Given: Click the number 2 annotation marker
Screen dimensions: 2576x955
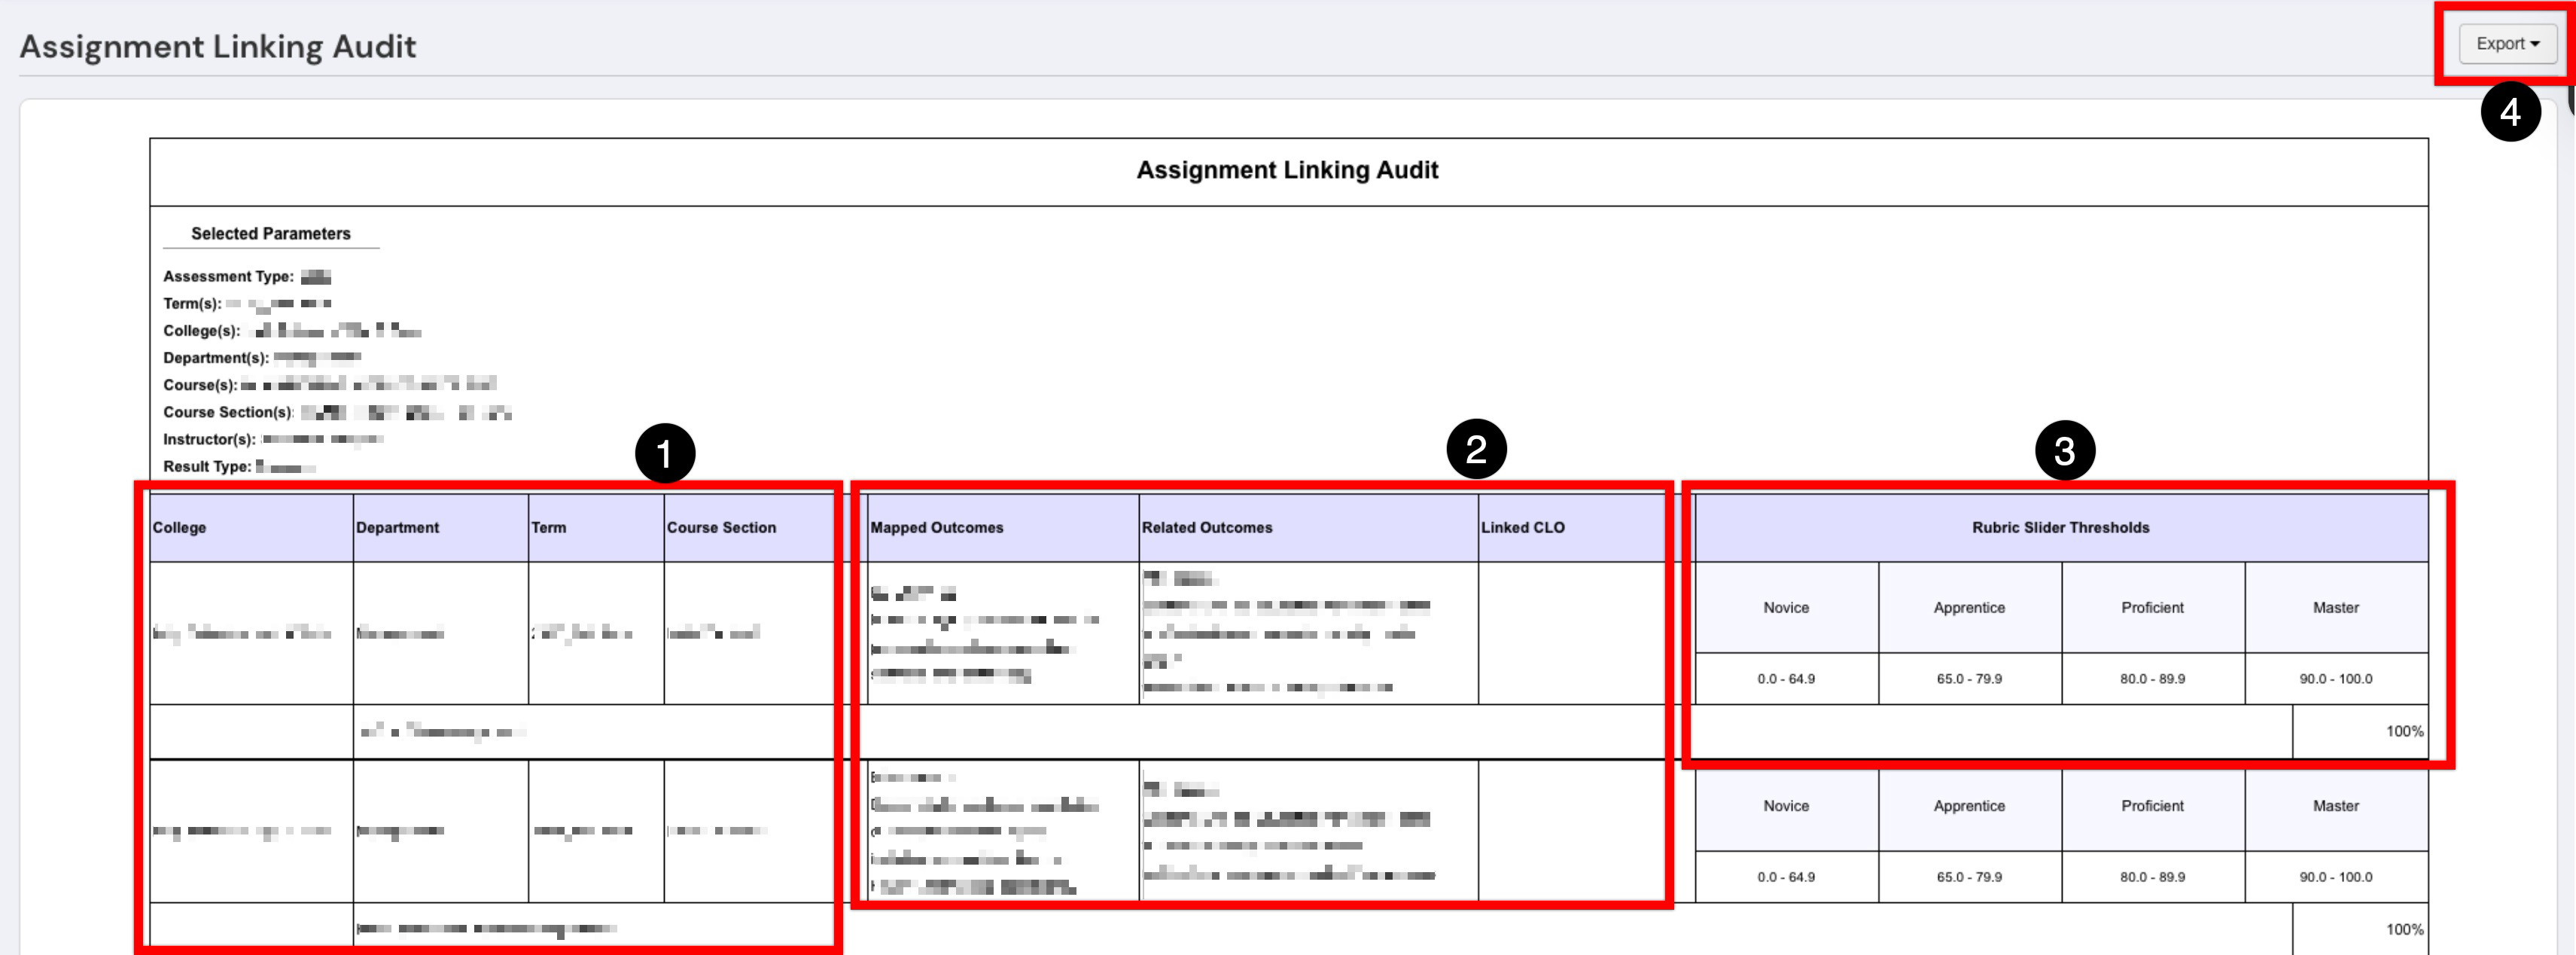Looking at the screenshot, I should (1476, 449).
